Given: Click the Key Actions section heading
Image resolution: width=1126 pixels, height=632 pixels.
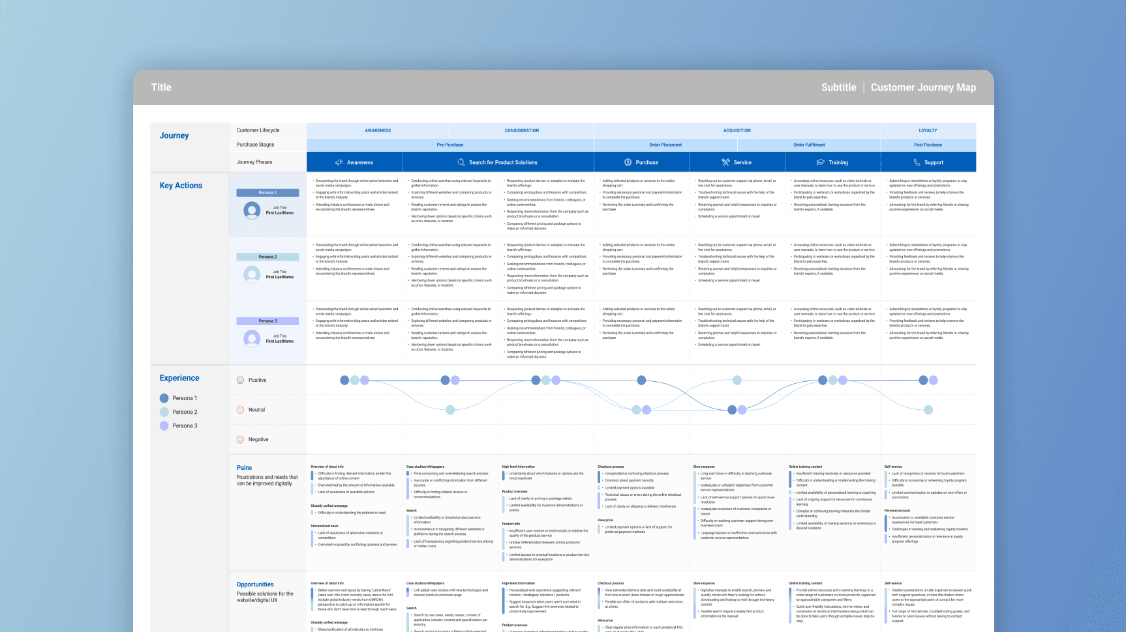Looking at the screenshot, I should click(x=181, y=186).
